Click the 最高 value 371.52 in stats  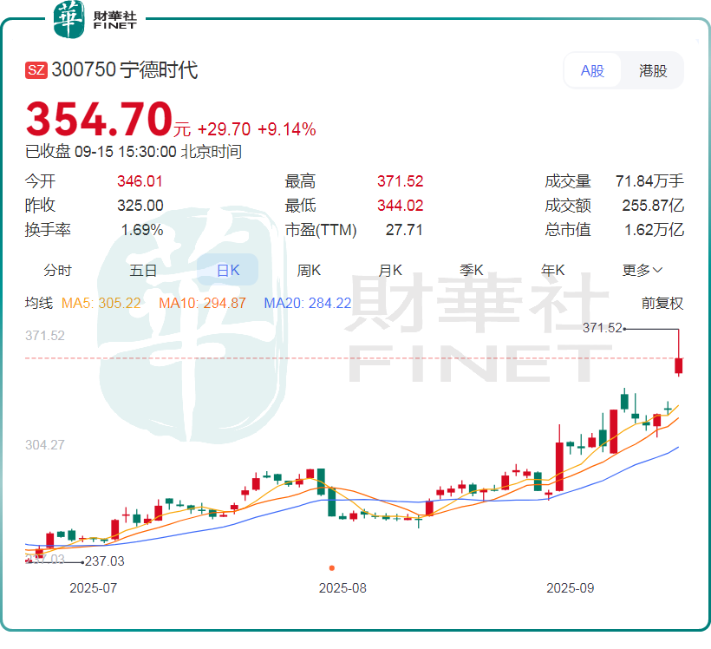click(x=400, y=181)
